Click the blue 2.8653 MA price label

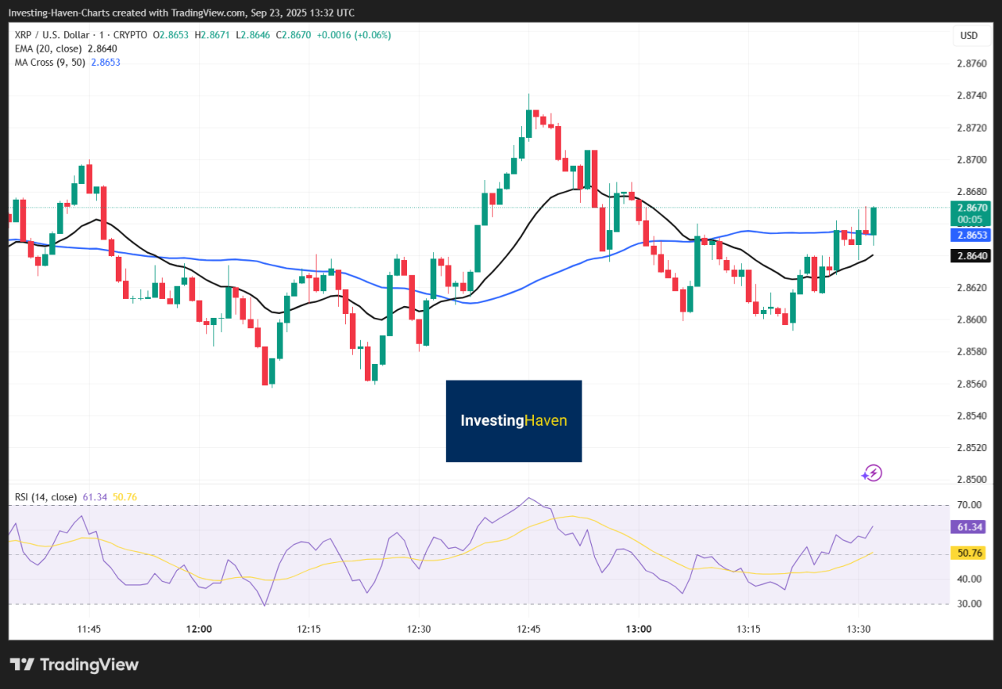[x=970, y=235]
